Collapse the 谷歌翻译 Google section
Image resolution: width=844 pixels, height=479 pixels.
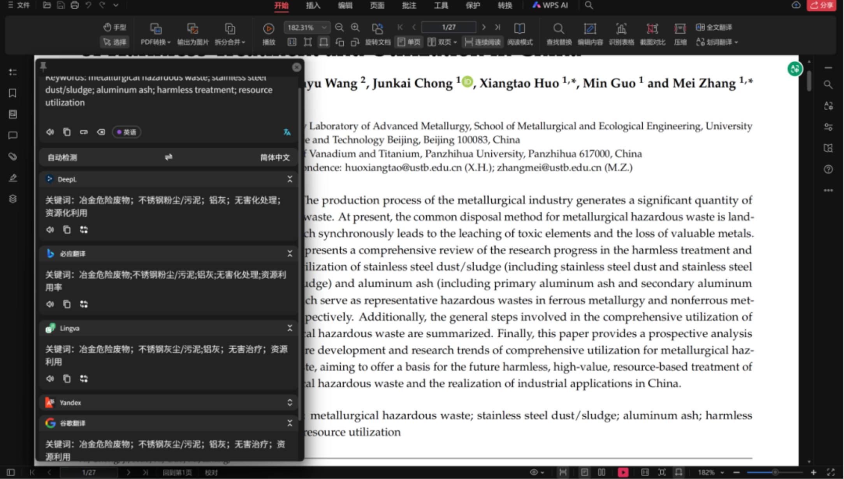pyautogui.click(x=290, y=423)
